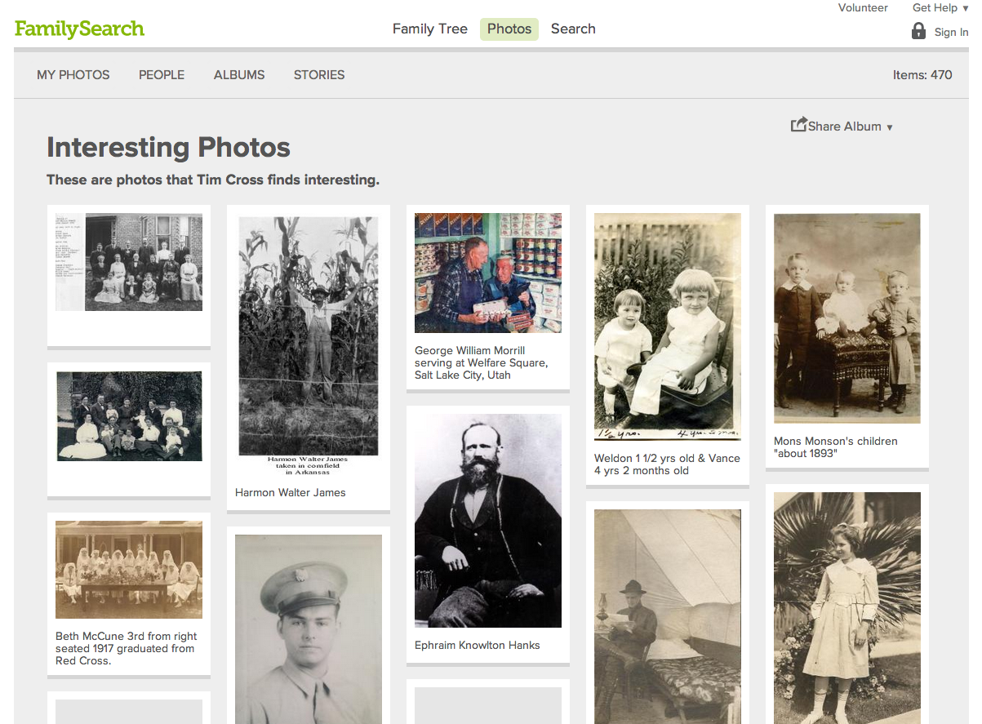The image size is (982, 724).
Task: Click the FamilySearch logo
Action: [79, 29]
